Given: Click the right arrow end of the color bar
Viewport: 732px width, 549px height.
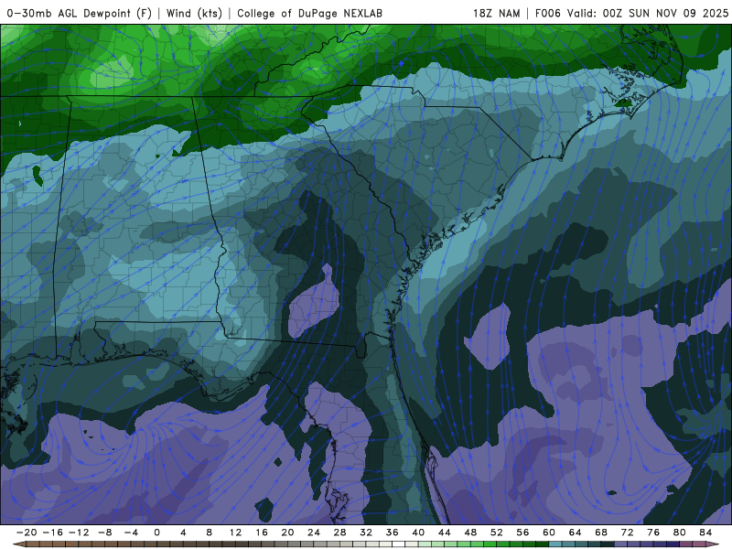Looking at the screenshot, I should (713, 544).
